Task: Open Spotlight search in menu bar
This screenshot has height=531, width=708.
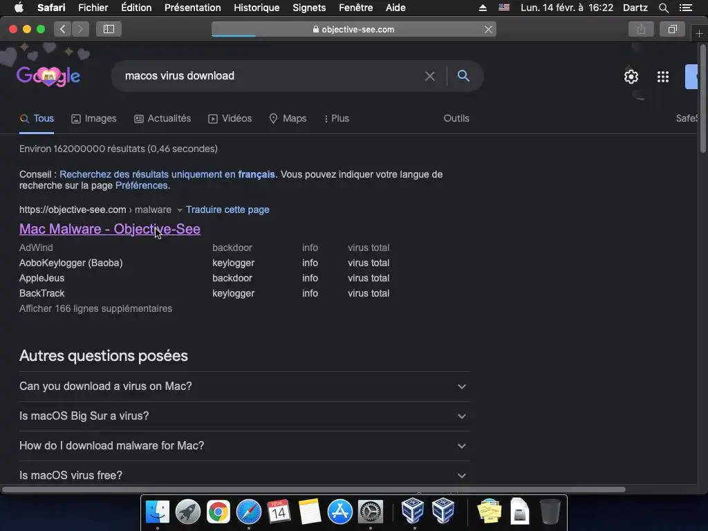Action: (664, 8)
